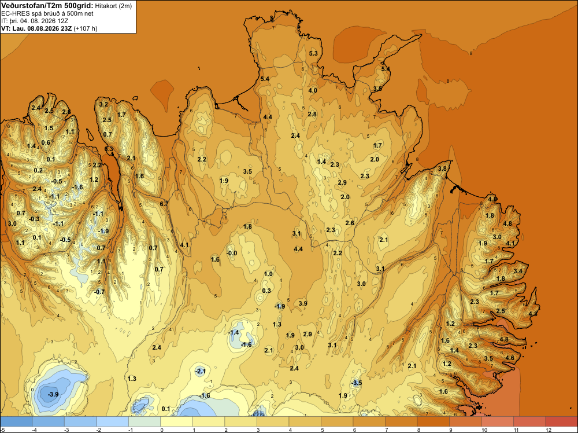
Task: Click the 'Veðurstofan/T2m 500grid:' title text
Action: 47,6
